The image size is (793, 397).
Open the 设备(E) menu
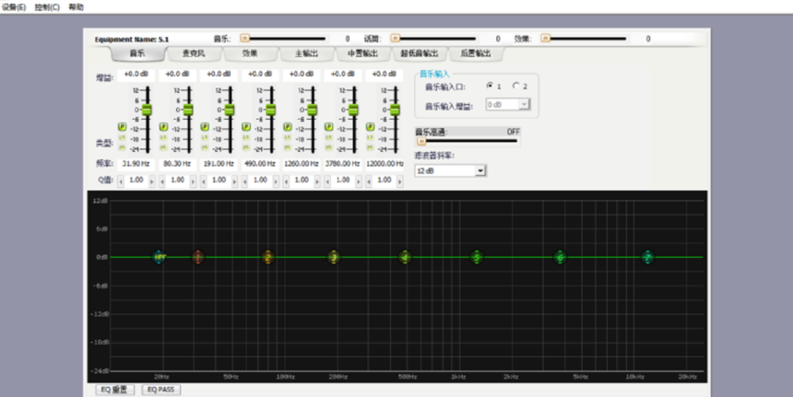[x=14, y=7]
